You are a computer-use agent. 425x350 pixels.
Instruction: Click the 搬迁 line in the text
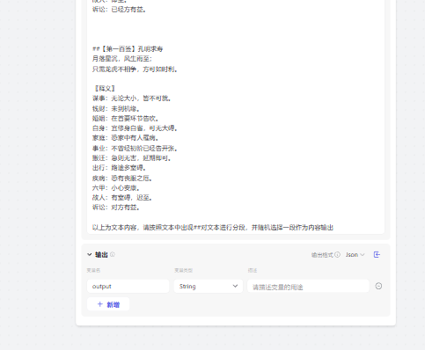coord(131,158)
